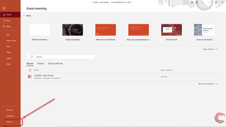
Task: Open the Home page in sidebar
Action: point(10,14)
